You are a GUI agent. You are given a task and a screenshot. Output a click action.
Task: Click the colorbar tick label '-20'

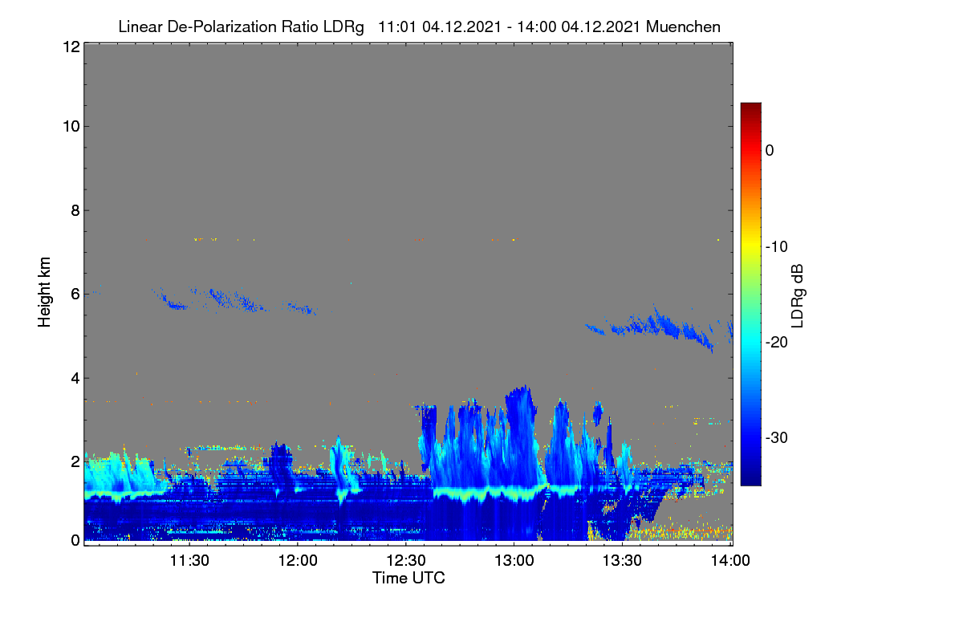point(776,342)
